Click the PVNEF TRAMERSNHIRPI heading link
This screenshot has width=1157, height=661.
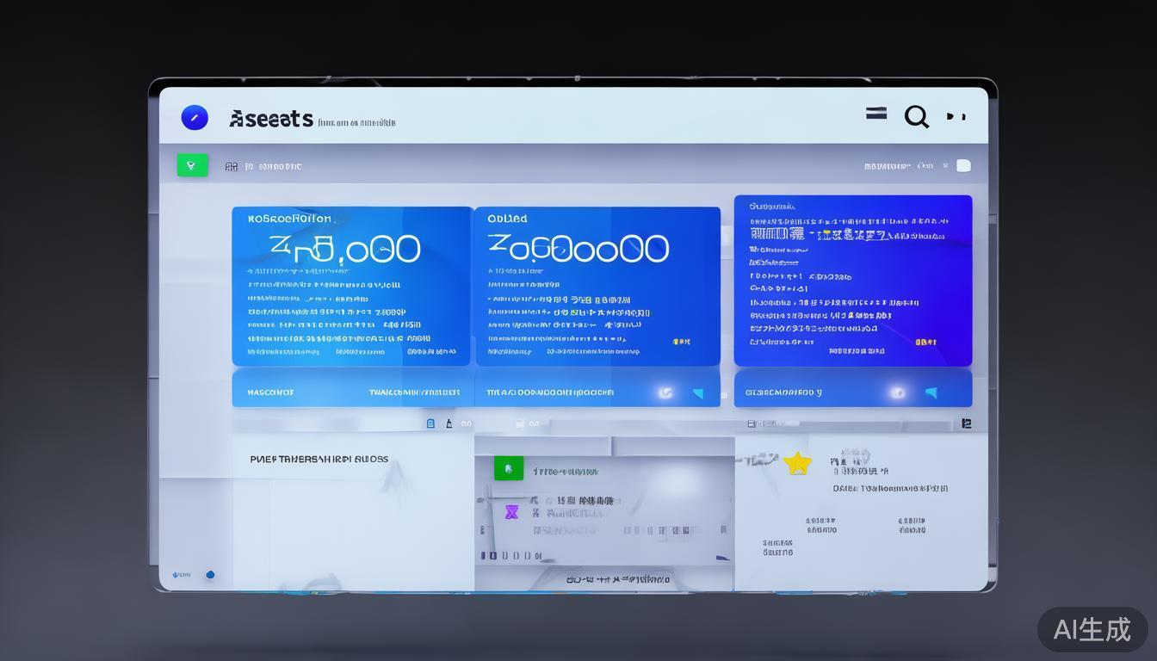click(317, 459)
